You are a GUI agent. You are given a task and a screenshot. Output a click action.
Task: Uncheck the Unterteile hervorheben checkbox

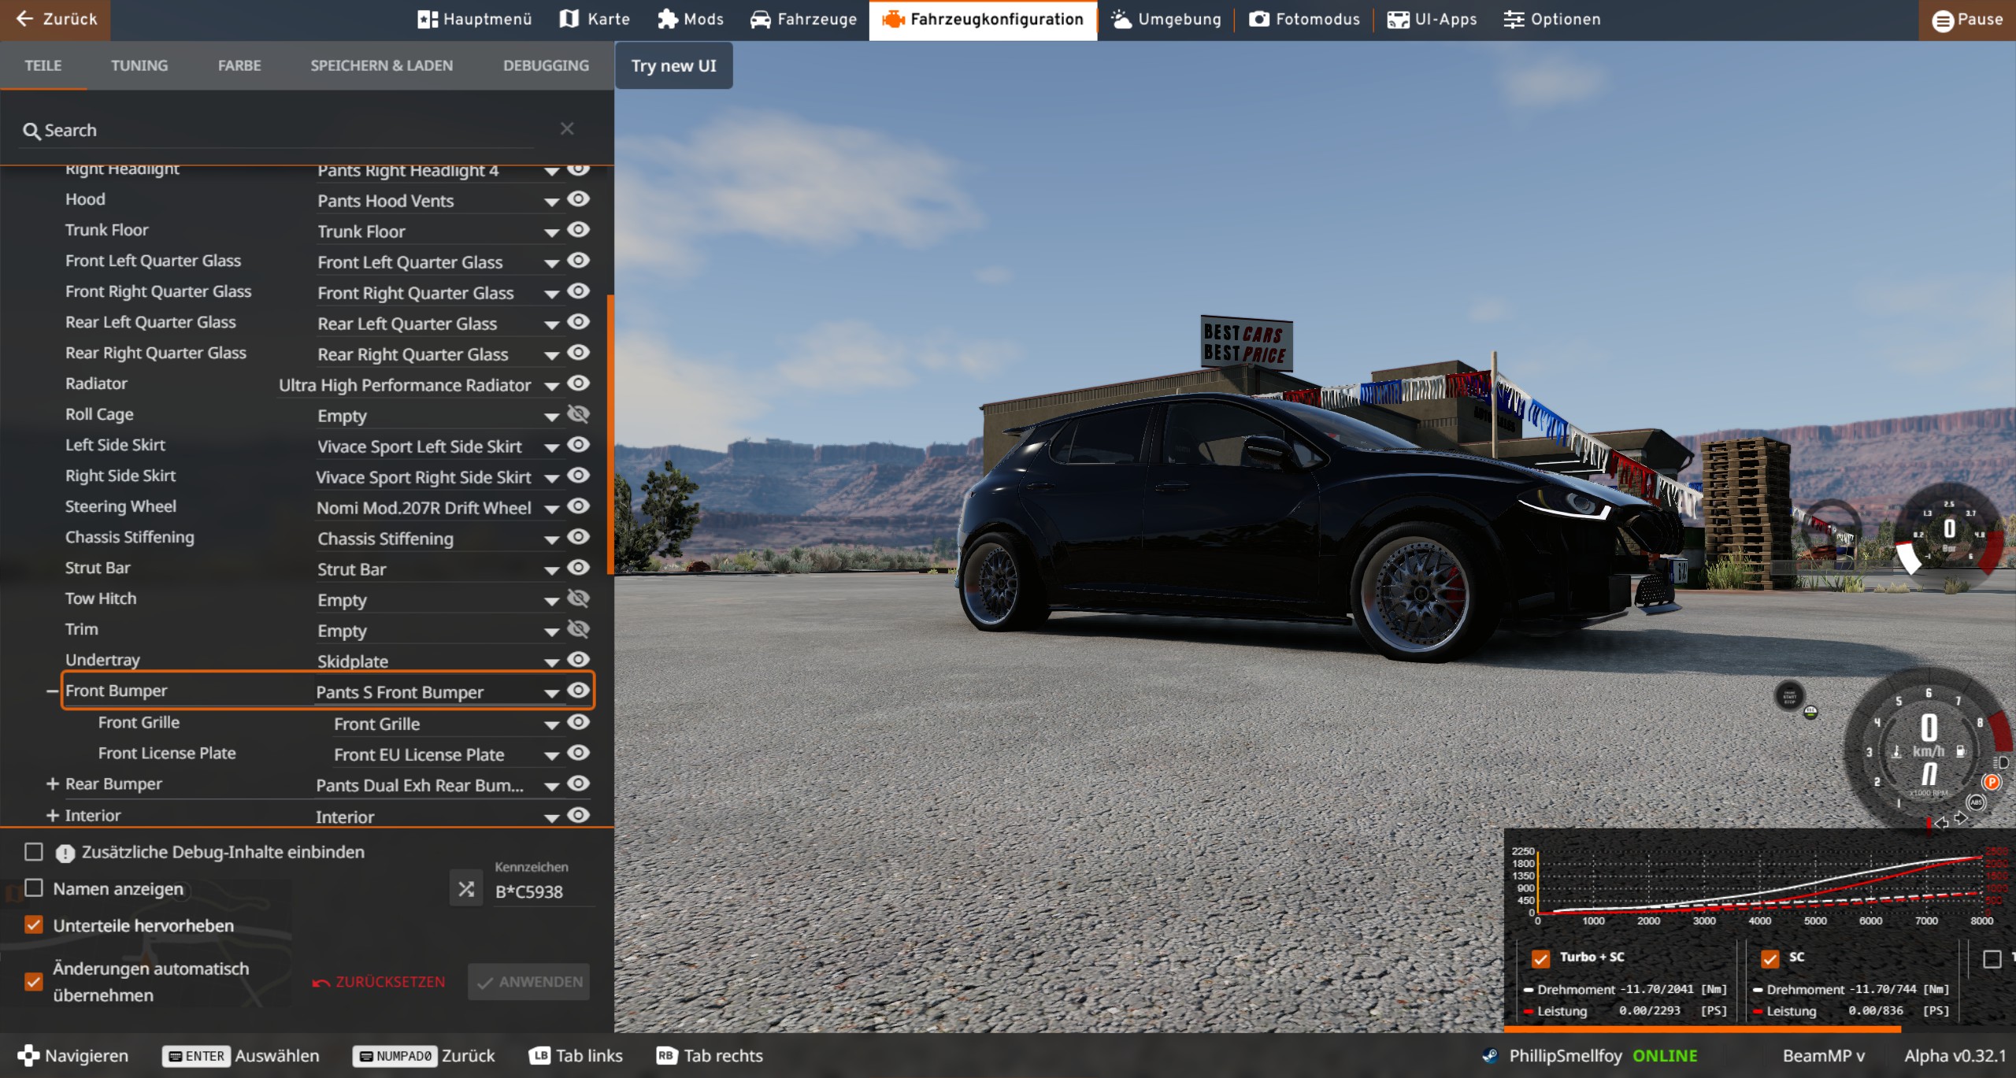[x=34, y=924]
